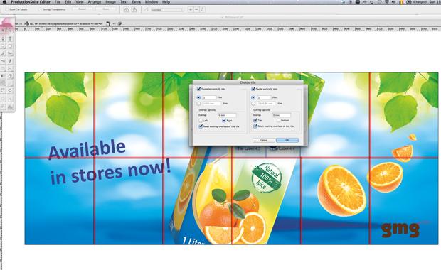Toggle the Divide horizontally into checkbox
This screenshot has height=270, width=441.
tap(199, 89)
